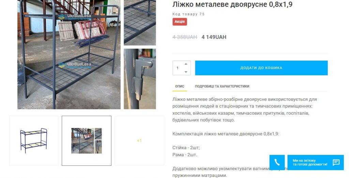Open Подробиці та характеристики tab
Viewport: 349px width, 178px height.
222,86
